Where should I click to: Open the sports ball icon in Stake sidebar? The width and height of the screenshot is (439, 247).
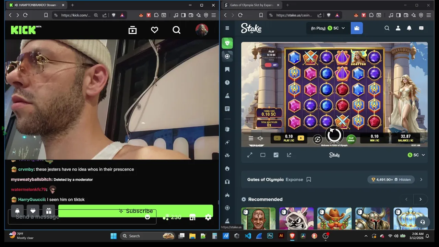[227, 56]
